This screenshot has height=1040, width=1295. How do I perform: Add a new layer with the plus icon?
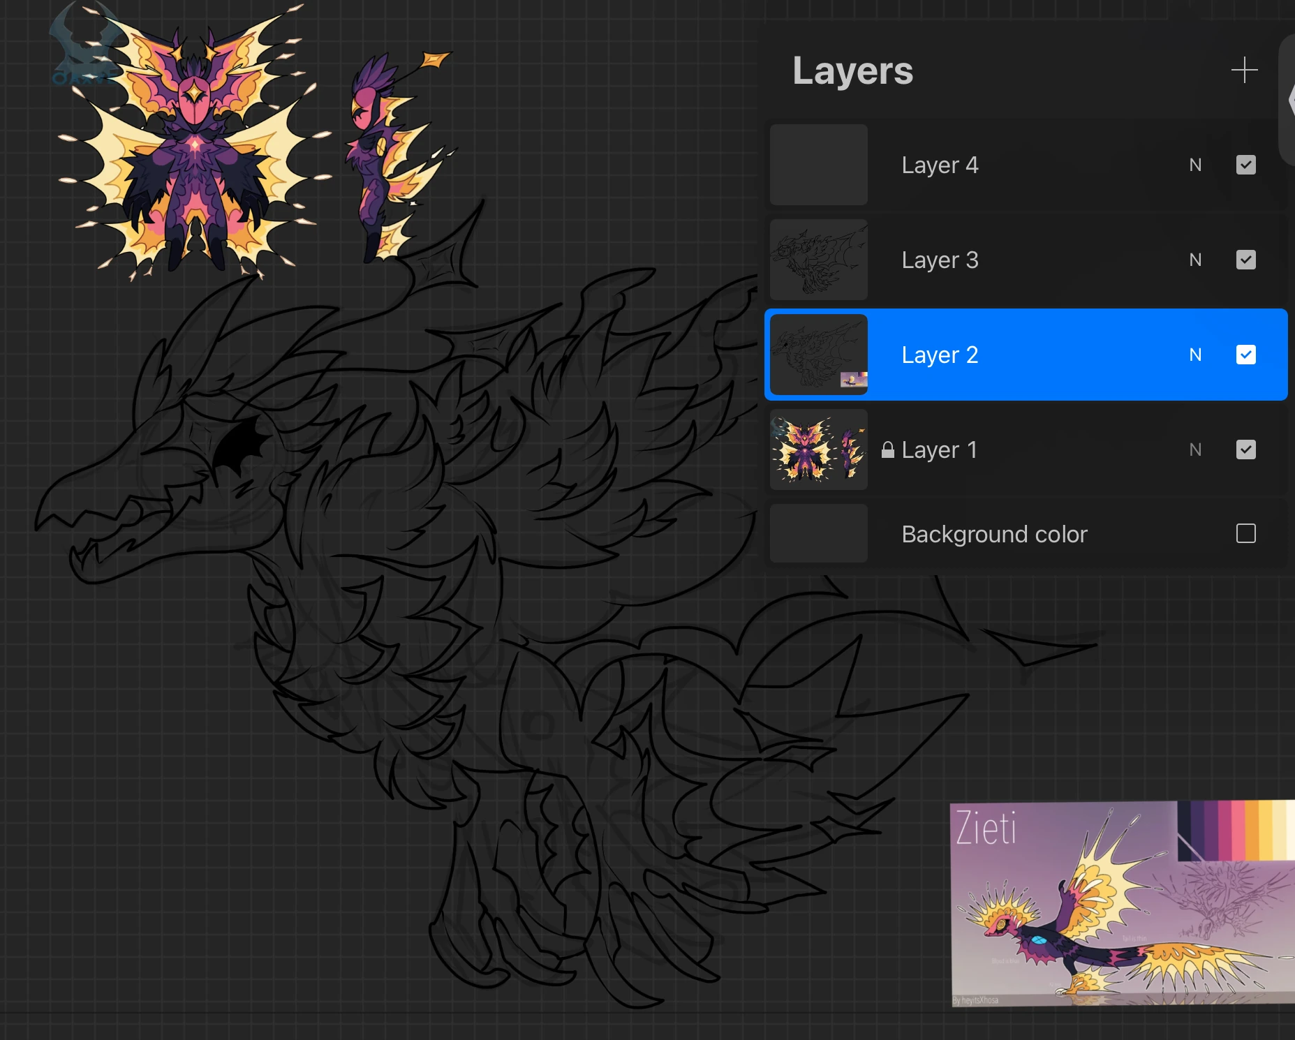click(1245, 70)
